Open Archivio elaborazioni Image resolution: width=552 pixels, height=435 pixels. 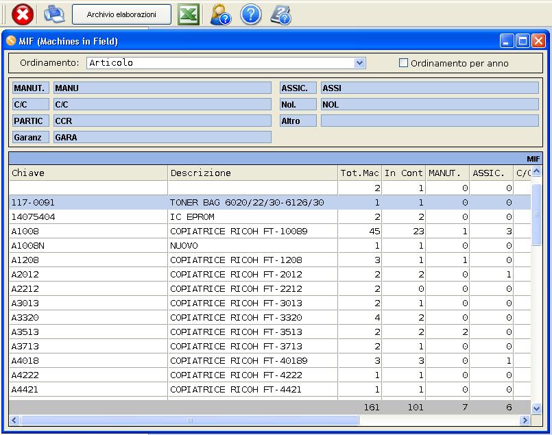pyautogui.click(x=121, y=14)
